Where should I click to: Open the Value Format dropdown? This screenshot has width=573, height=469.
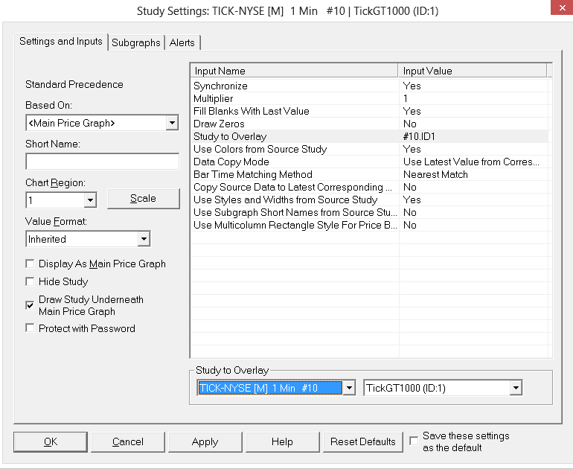(144, 239)
